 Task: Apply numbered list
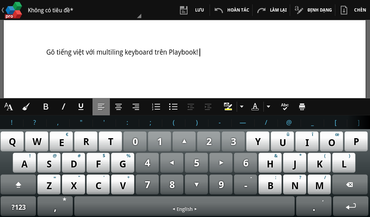point(156,107)
